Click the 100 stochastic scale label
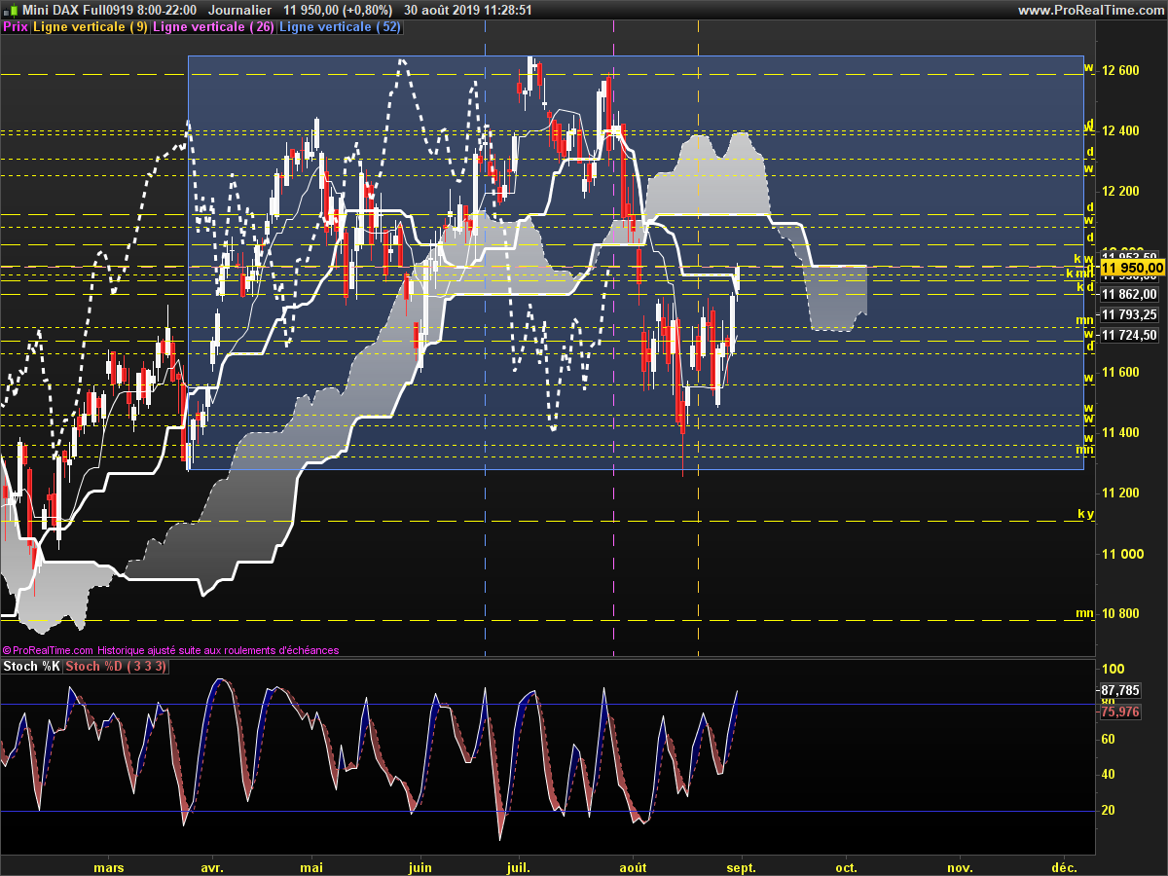The height and width of the screenshot is (876, 1168). coord(1112,669)
